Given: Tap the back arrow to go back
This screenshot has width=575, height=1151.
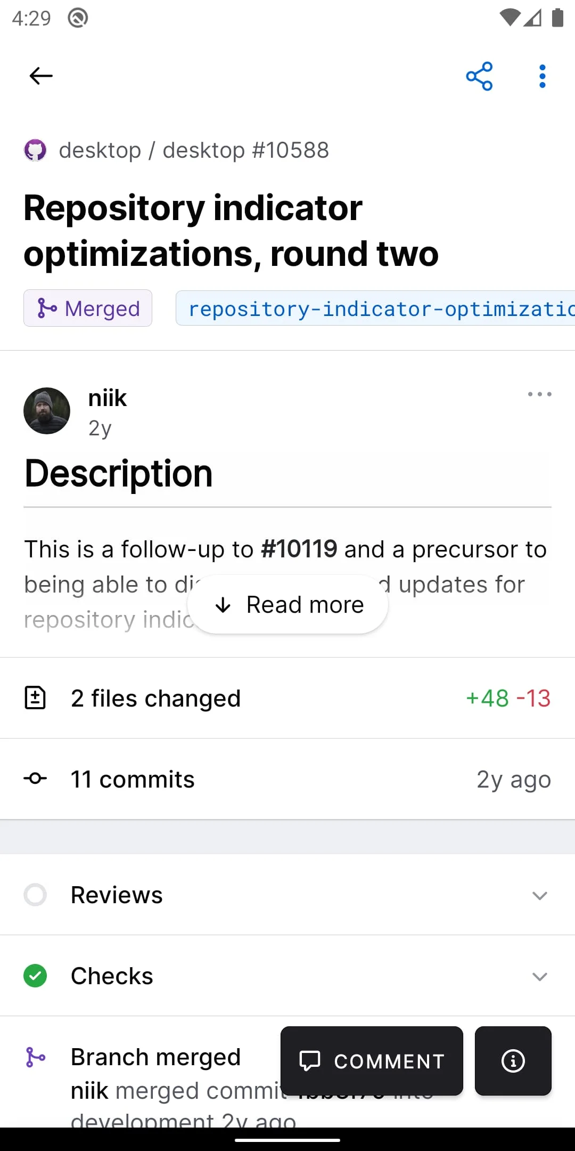Looking at the screenshot, I should click(40, 76).
